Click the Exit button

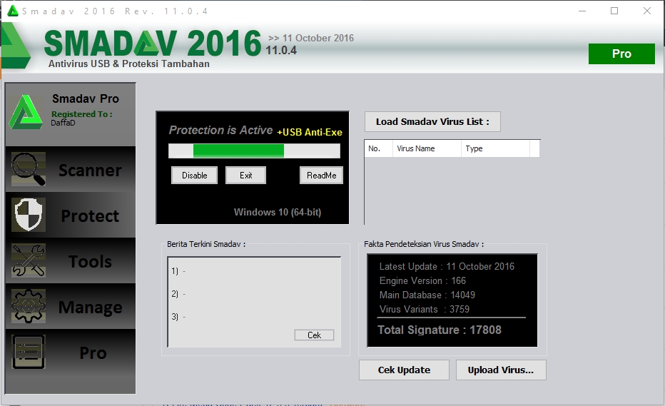point(245,176)
